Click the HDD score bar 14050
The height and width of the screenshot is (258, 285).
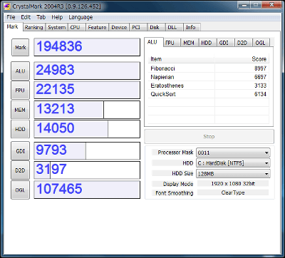pos(87,129)
